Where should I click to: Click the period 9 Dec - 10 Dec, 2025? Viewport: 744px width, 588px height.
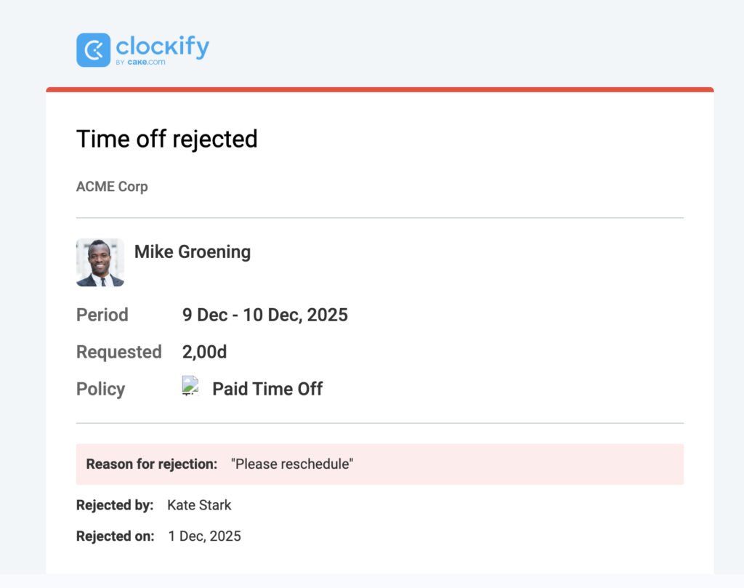pyautogui.click(x=264, y=315)
